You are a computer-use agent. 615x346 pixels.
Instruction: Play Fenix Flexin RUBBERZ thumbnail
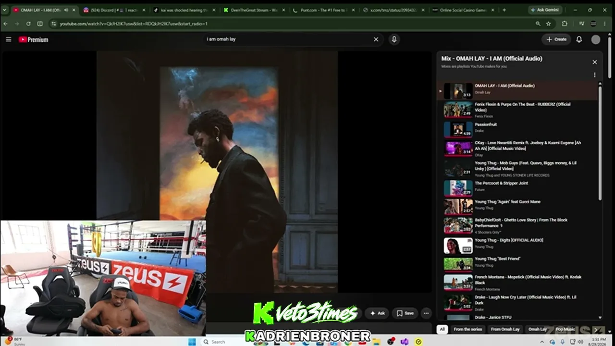point(458,110)
